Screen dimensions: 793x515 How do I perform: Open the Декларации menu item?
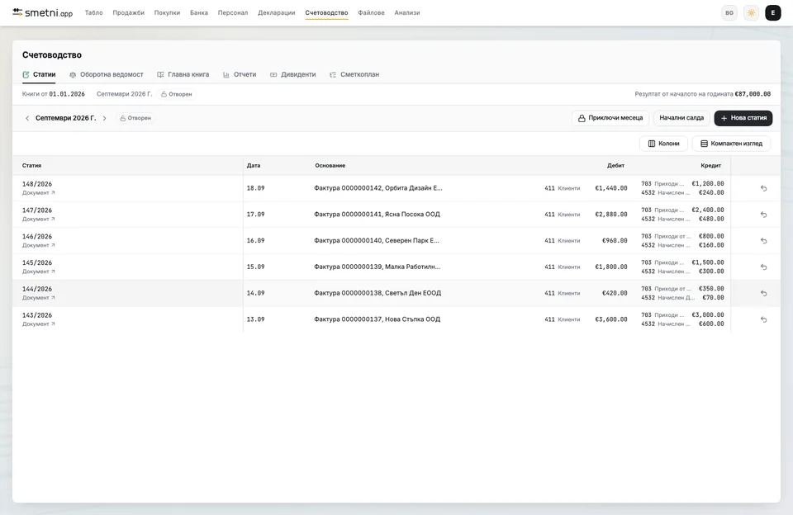point(276,12)
